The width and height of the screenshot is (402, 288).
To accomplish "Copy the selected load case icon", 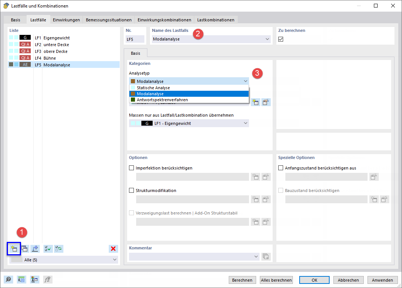I will tap(24, 249).
